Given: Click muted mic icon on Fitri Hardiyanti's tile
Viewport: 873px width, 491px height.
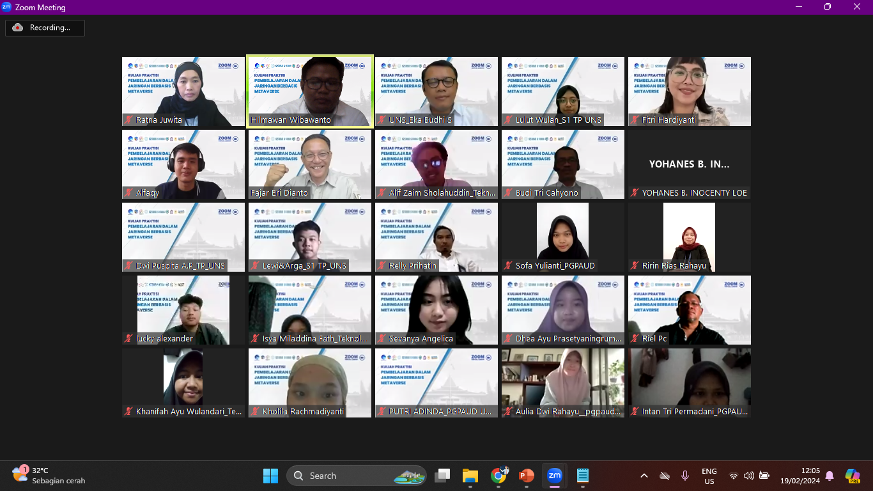Looking at the screenshot, I should point(635,120).
